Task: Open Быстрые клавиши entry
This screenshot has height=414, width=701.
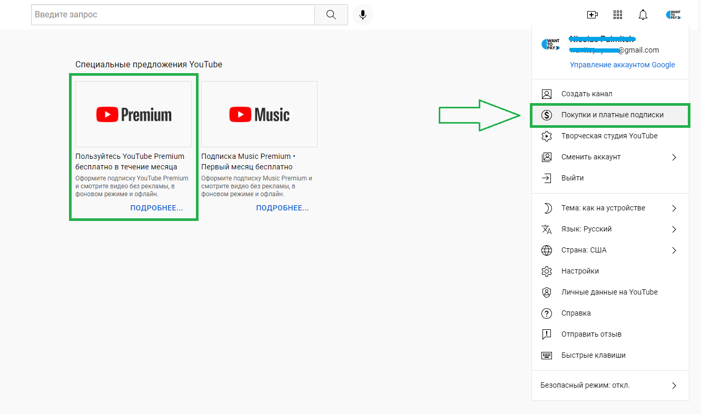Action: 610,355
